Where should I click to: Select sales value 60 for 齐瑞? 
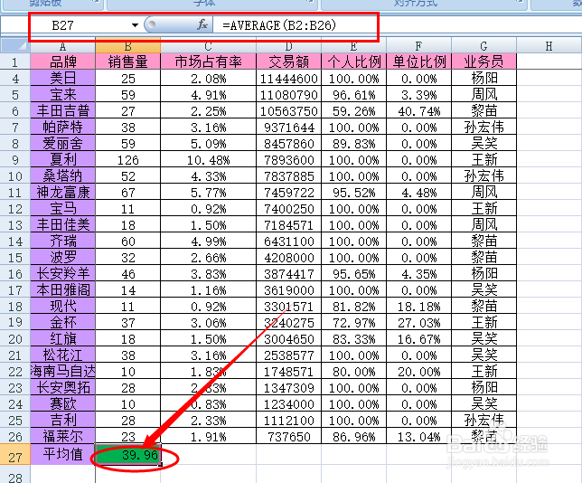coord(128,241)
